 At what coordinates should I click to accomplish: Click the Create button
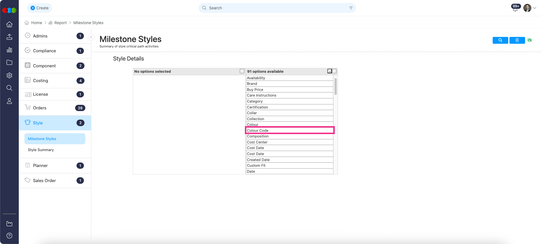(40, 8)
